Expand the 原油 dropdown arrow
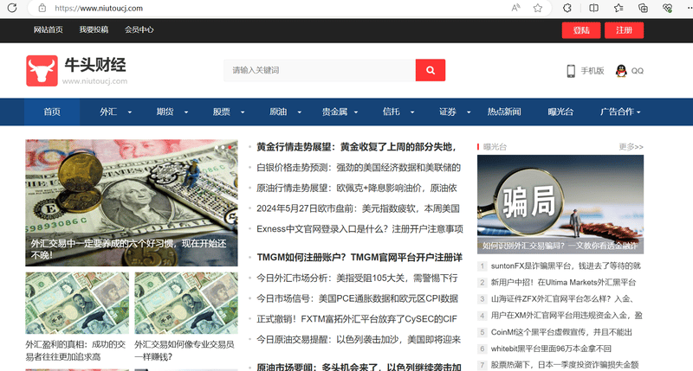This screenshot has height=371, width=693. tap(299, 112)
